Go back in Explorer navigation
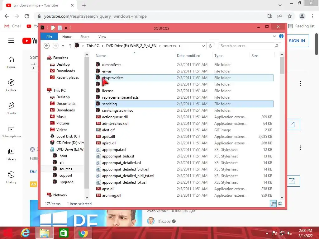 [47, 46]
